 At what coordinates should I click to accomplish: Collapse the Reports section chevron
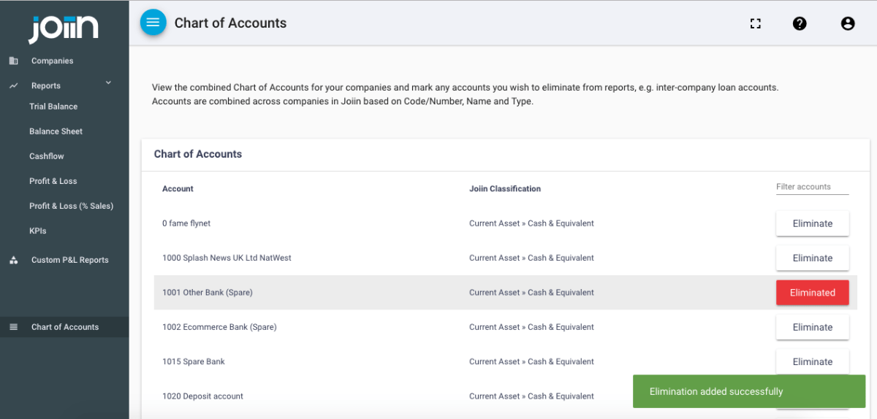pos(108,83)
